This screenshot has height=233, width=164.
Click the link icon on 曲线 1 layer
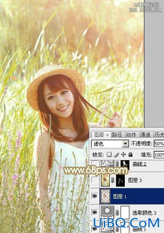[x=117, y=228]
